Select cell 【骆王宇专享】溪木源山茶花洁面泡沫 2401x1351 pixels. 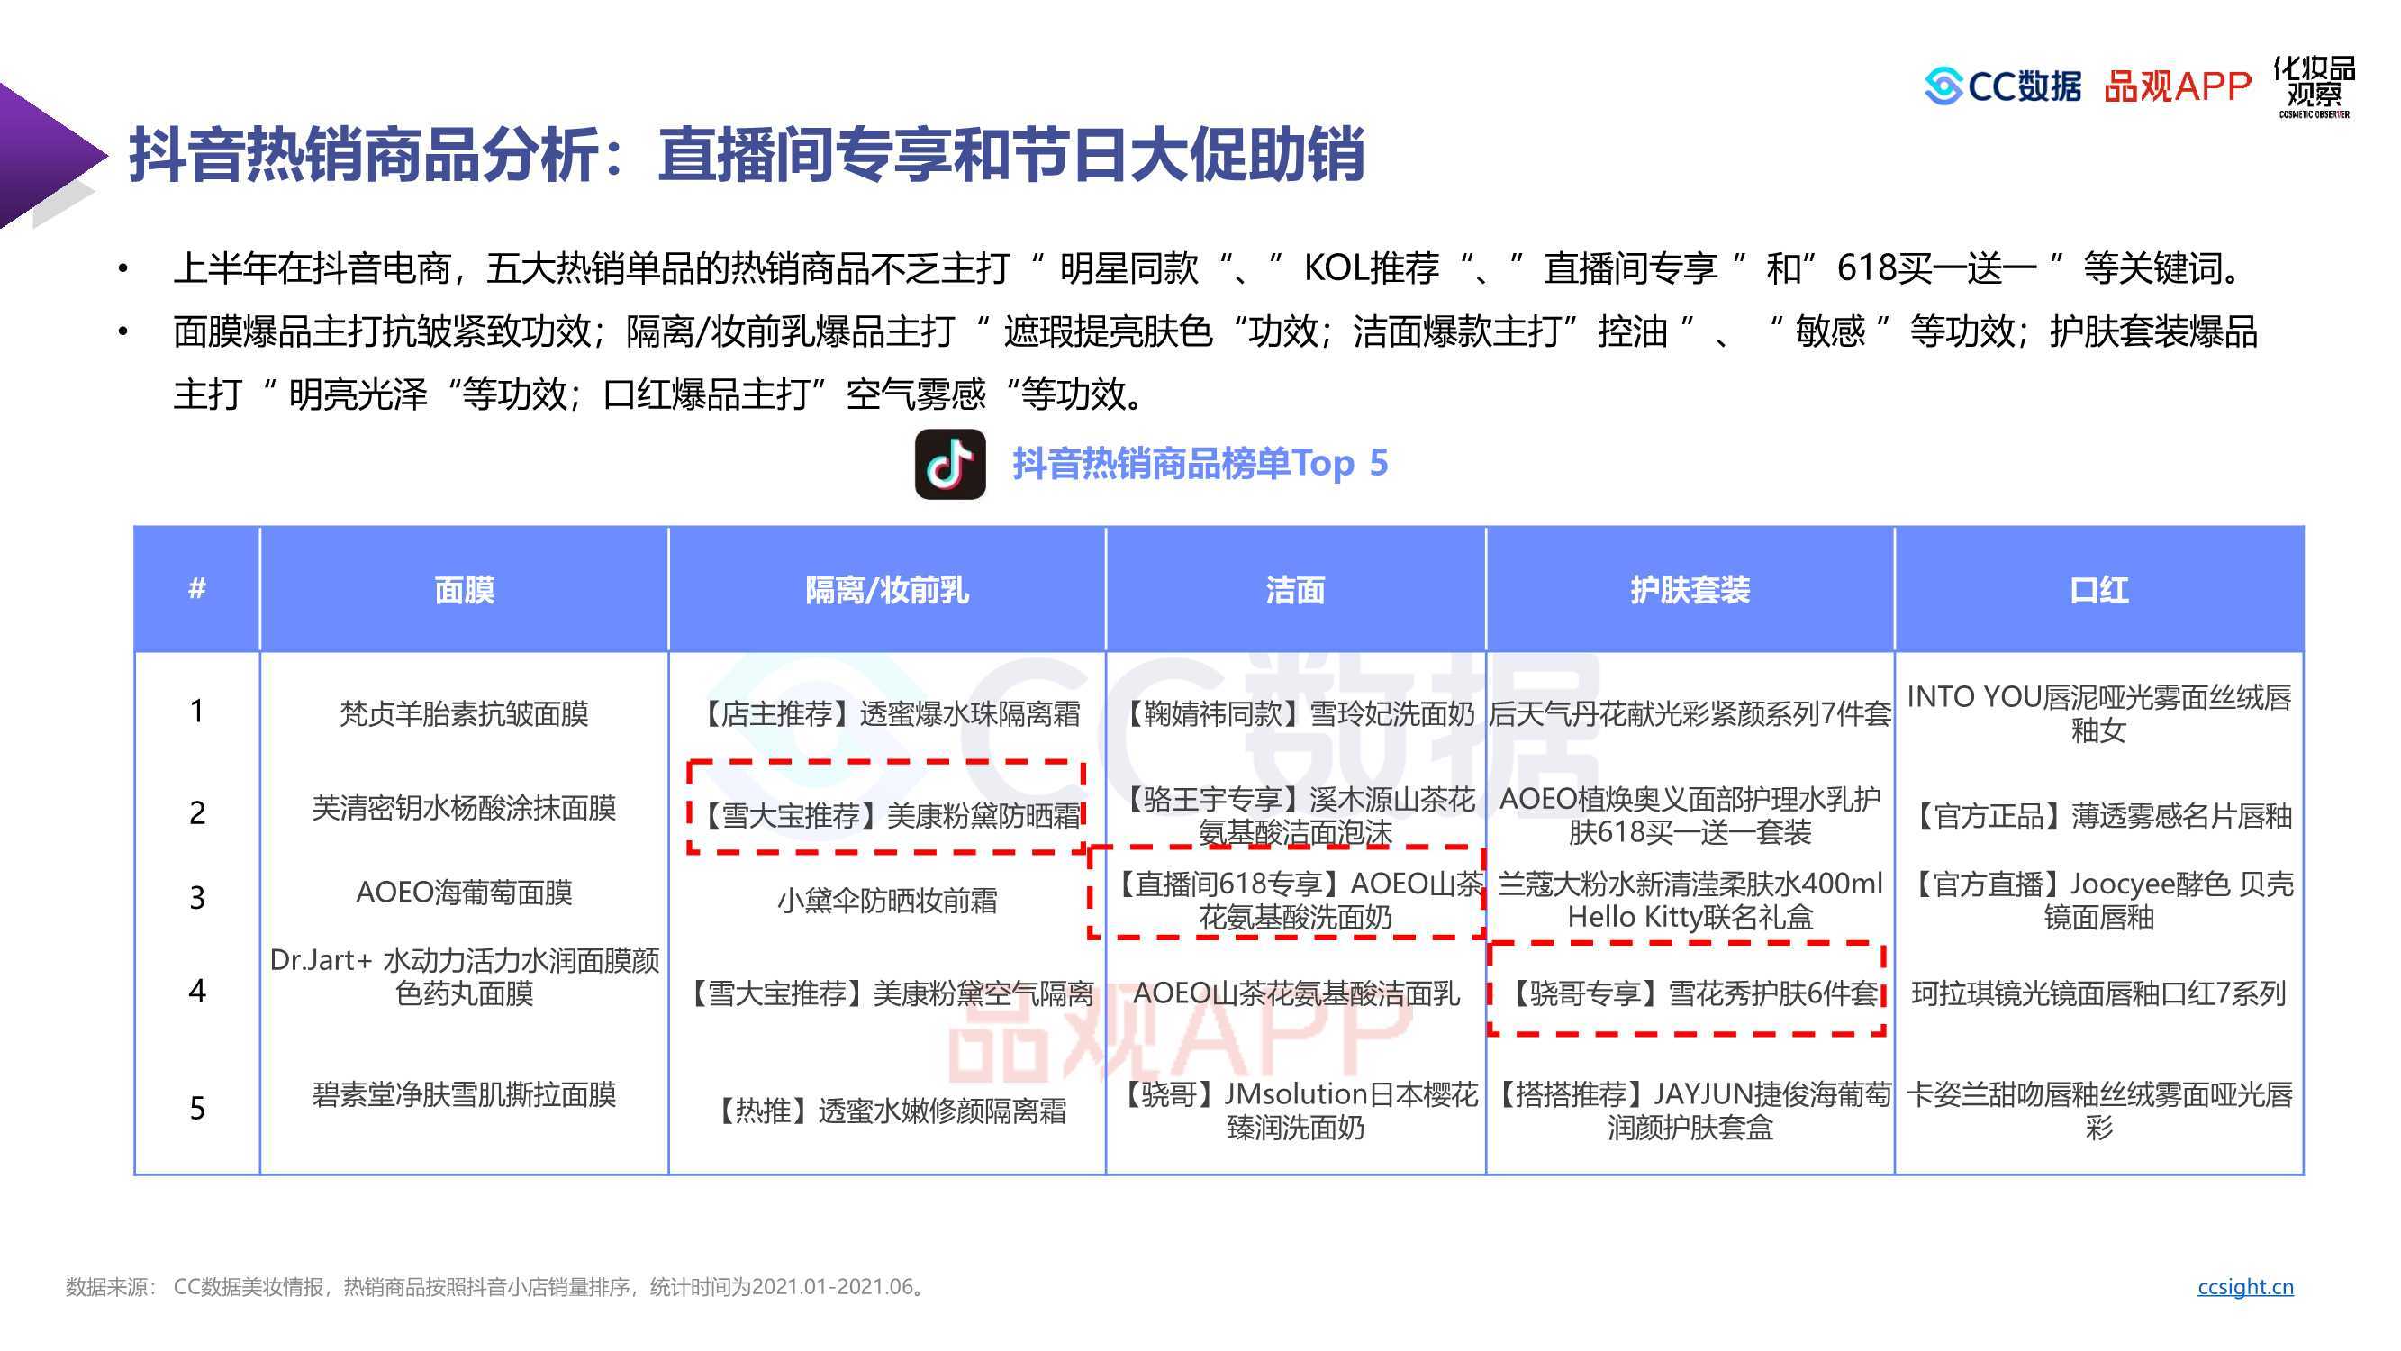tap(1296, 816)
